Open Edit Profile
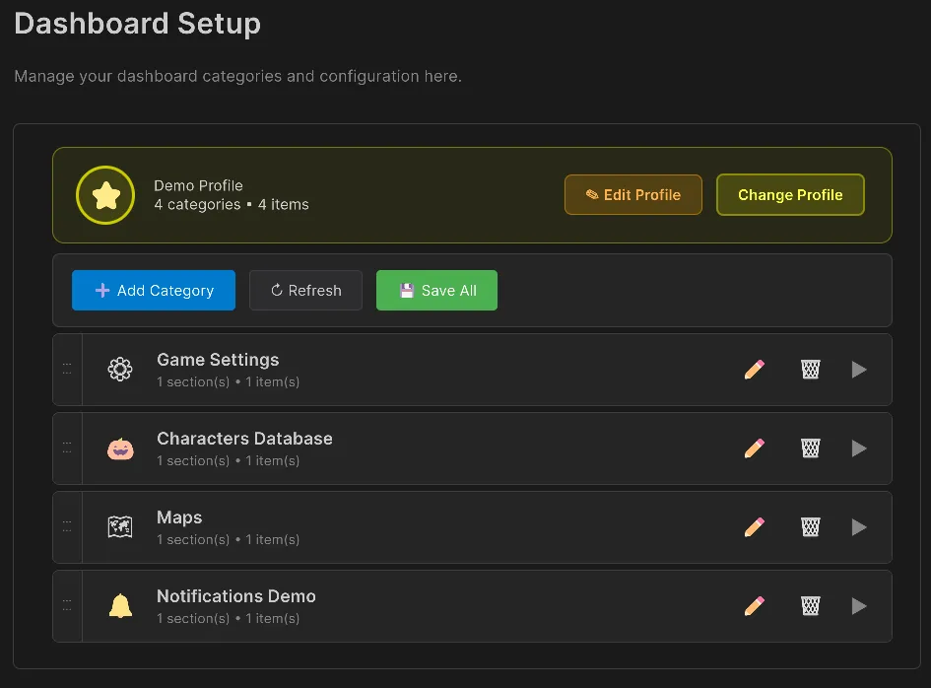931x688 pixels. (632, 194)
